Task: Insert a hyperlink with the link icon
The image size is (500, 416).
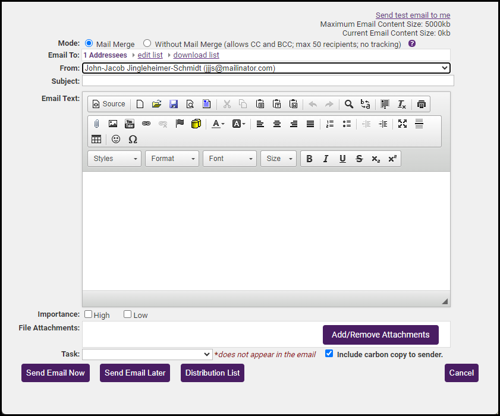Action: coord(146,124)
